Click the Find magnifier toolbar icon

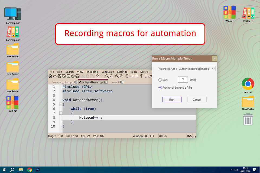coord(107,76)
